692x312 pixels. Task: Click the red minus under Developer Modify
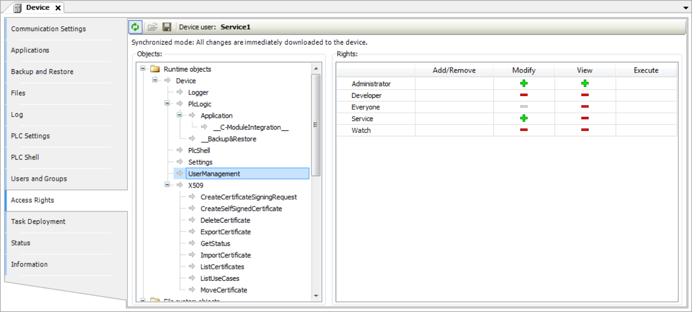(x=523, y=95)
